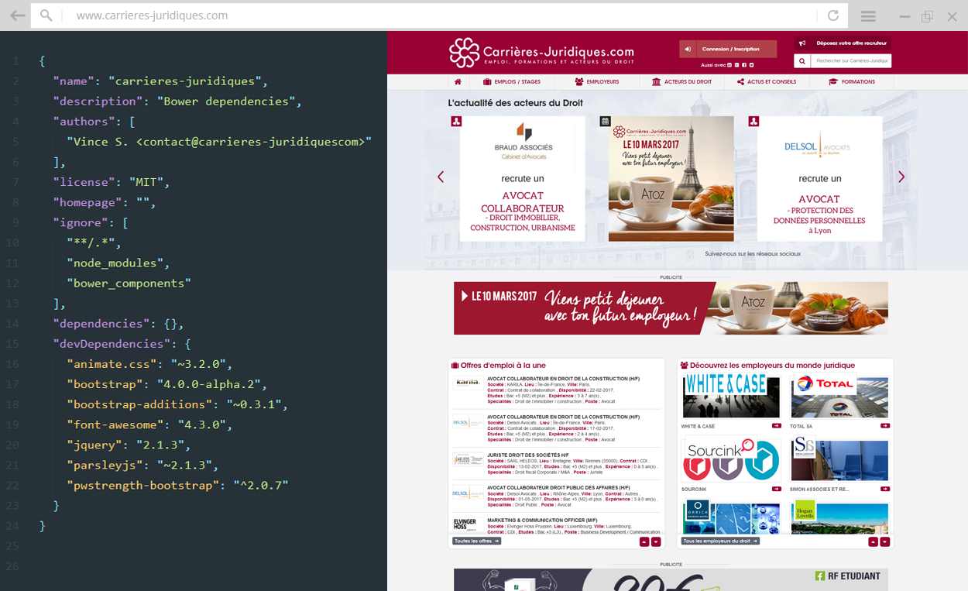This screenshot has width=968, height=591.
Task: Click the RF Etudiant banner ad
Action: tap(671, 580)
